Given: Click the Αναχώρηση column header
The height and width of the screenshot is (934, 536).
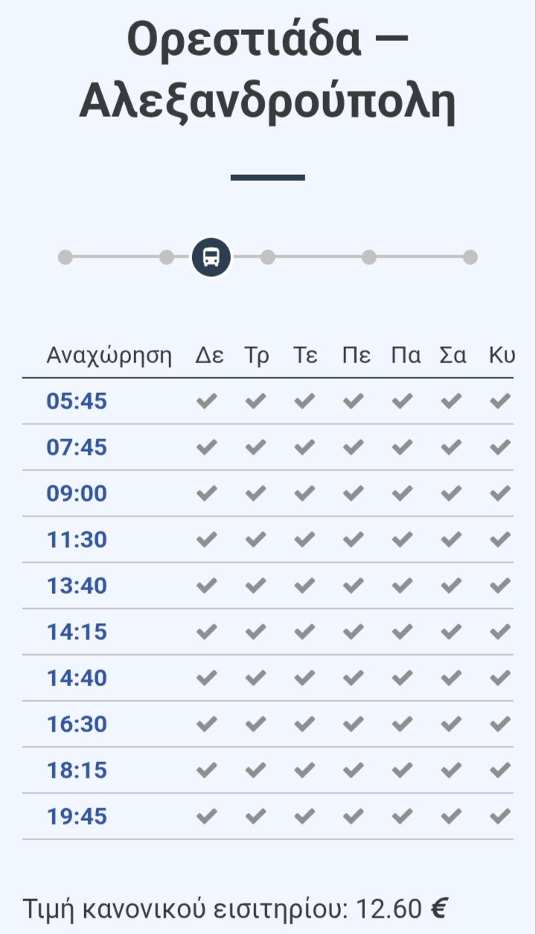Looking at the screenshot, I should tap(109, 356).
